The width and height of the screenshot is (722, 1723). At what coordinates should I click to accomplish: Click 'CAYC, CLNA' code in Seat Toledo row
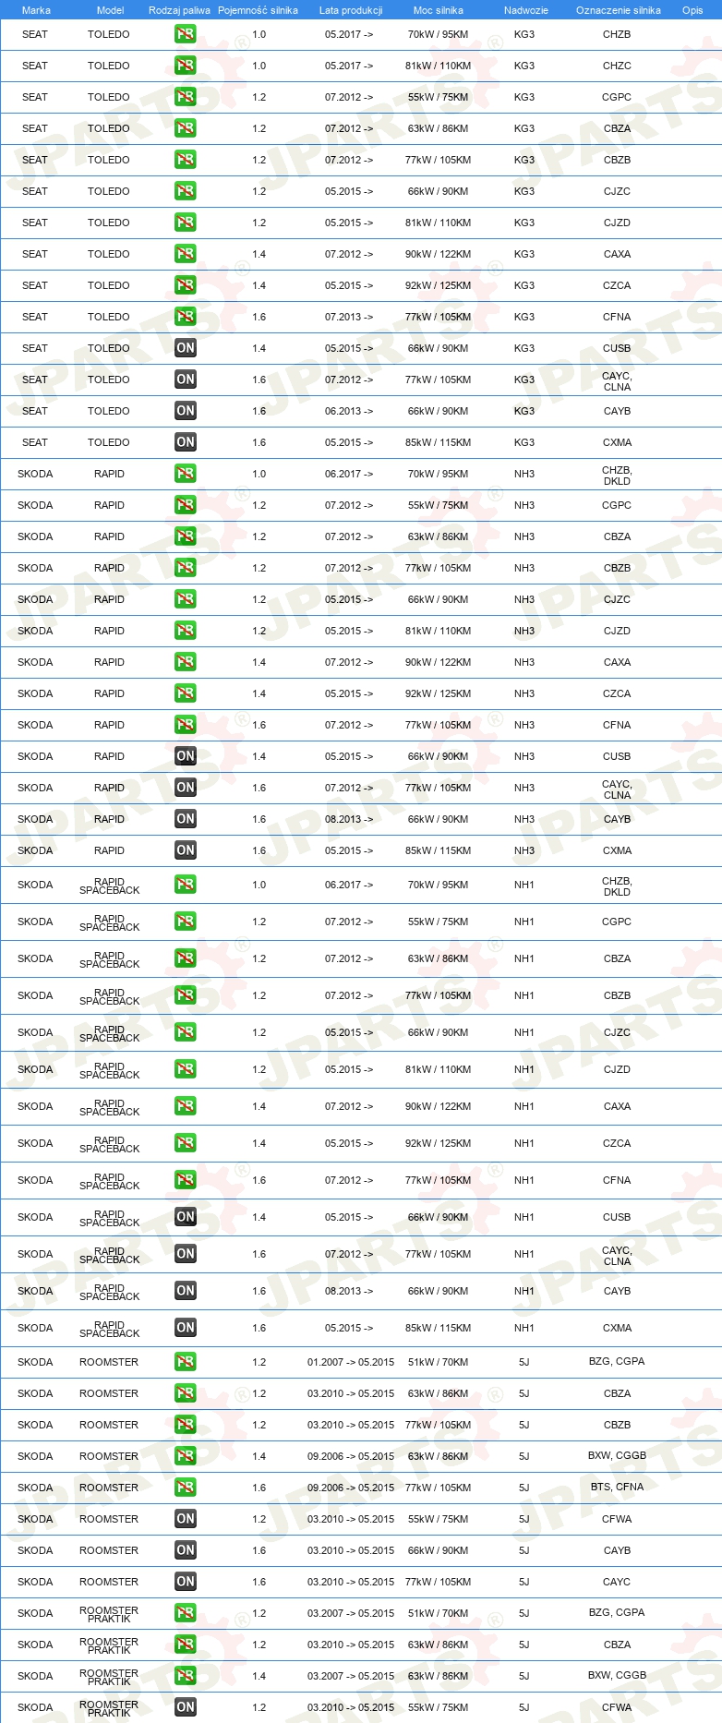pyautogui.click(x=617, y=381)
